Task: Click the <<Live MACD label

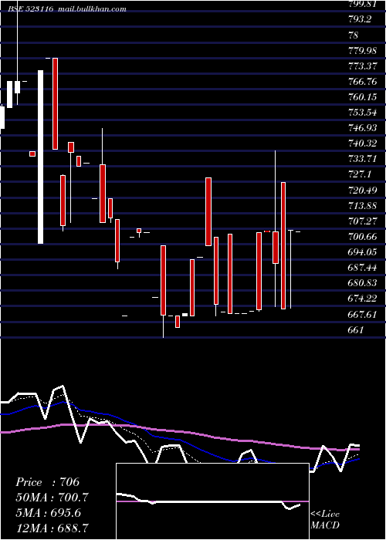Action: point(325,520)
